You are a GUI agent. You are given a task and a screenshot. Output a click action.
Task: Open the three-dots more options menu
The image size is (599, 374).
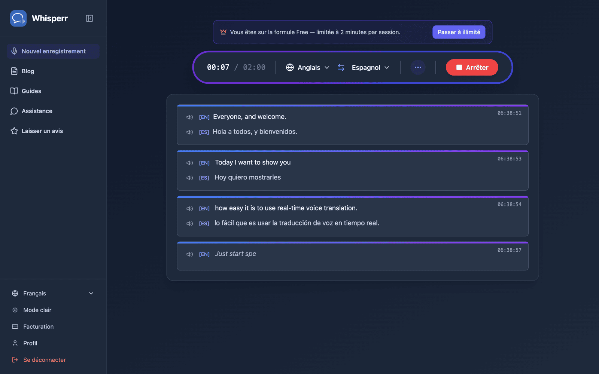point(418,67)
